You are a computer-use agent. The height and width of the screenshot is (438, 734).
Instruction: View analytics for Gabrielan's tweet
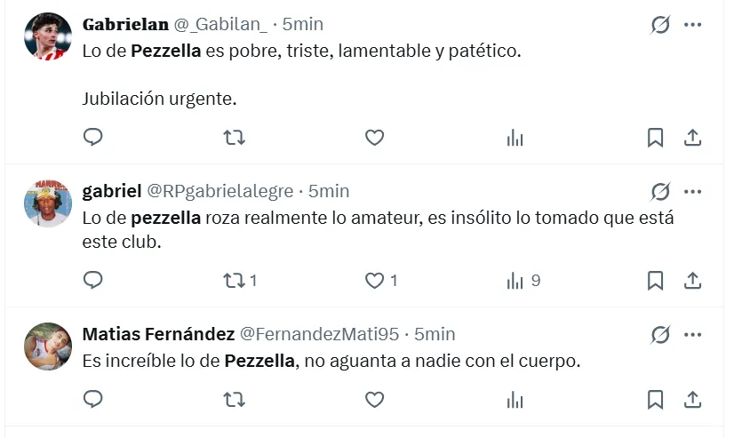pos(515,137)
